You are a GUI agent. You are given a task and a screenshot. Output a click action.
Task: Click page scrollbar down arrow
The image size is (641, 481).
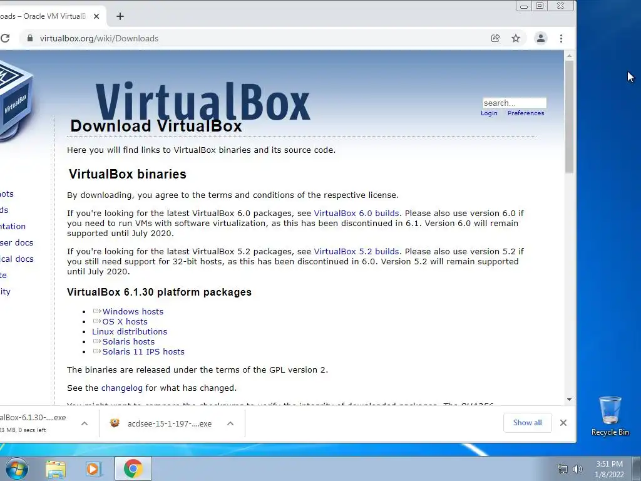click(x=569, y=400)
